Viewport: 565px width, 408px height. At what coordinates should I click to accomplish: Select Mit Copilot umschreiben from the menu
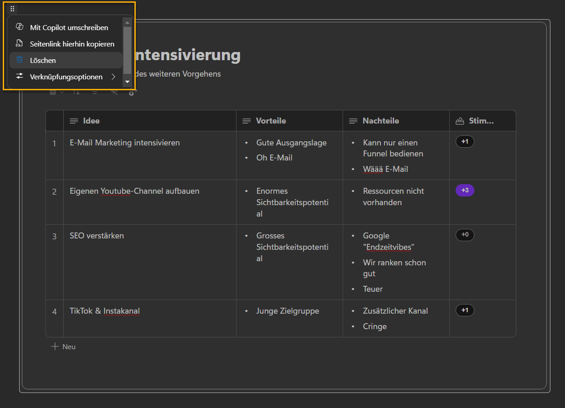pyautogui.click(x=68, y=27)
